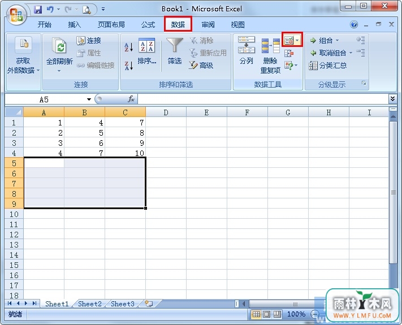Switch to the Sheet3 tab
The width and height of the screenshot is (402, 325).
123,304
